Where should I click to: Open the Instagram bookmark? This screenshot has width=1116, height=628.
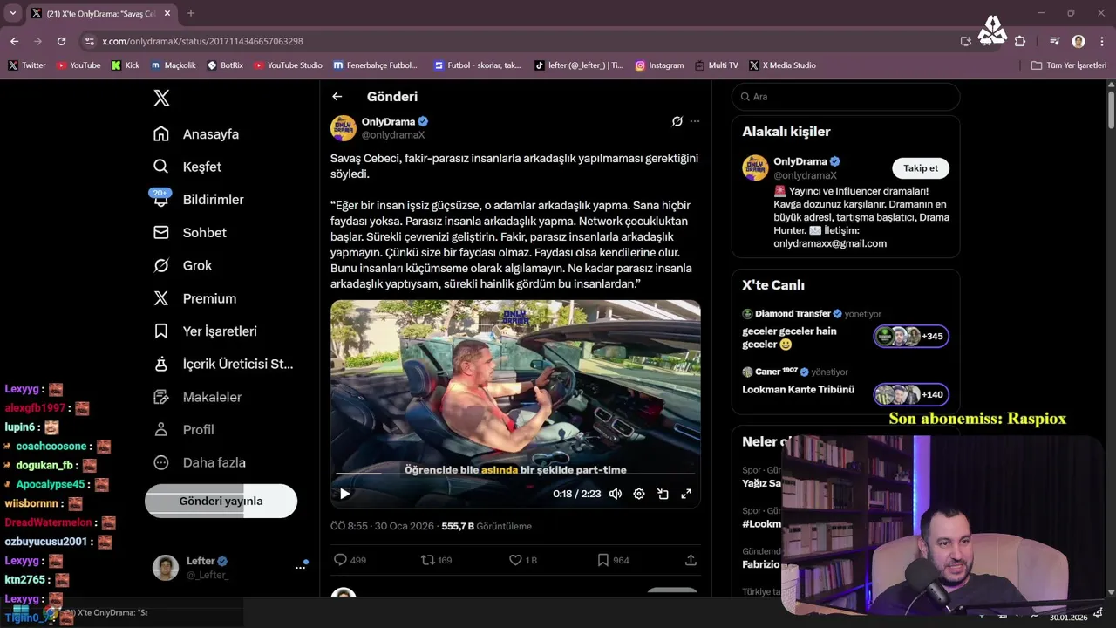point(659,65)
